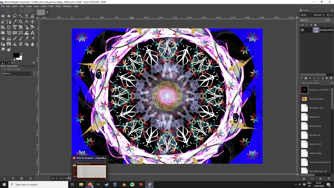
Task: Select the Bucket Fill tool
Action: 3,39
